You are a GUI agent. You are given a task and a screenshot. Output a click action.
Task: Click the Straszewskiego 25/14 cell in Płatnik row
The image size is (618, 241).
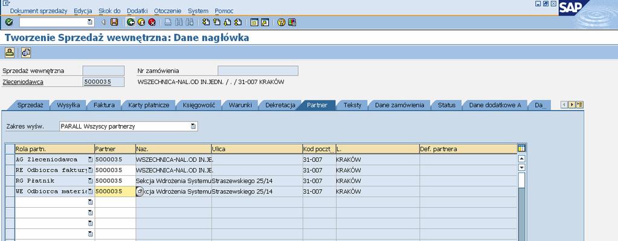click(x=257, y=181)
